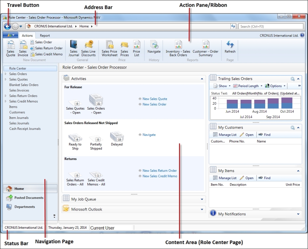Open Cash Receipt Journals in navigation pane
Viewport: 308px width, 249px height.
(25, 129)
